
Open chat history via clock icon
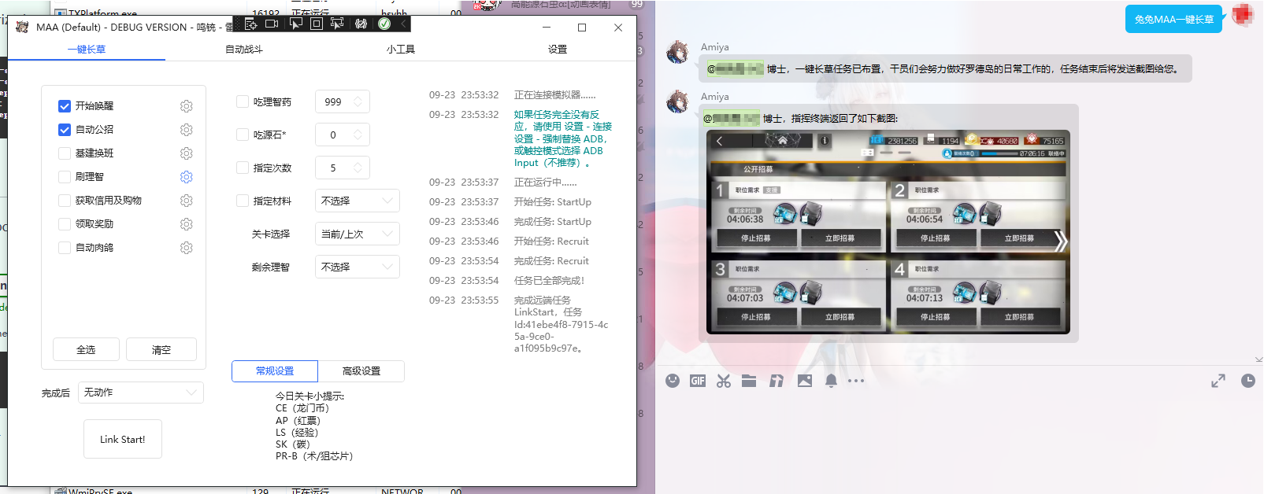pos(1248,381)
